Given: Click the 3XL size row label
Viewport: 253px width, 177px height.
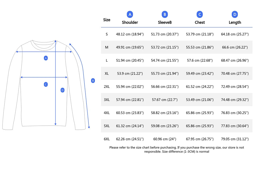Looking at the screenshot, I should pos(107,100).
